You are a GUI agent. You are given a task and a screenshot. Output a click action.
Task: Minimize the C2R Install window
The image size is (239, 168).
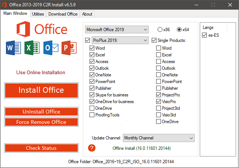pyautogui.click(x=196, y=5)
